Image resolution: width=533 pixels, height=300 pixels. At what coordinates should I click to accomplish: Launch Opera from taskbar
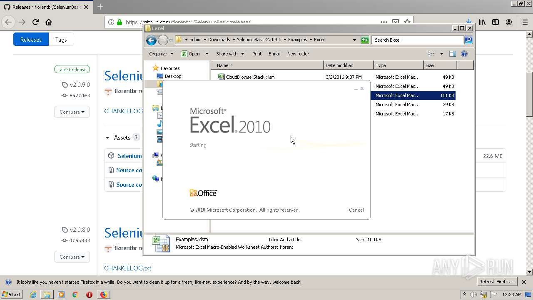(x=89, y=295)
